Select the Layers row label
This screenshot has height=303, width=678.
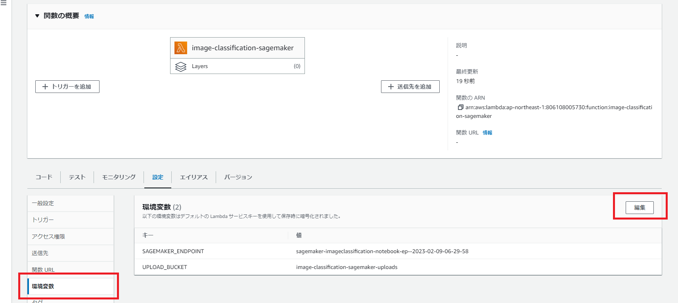(x=200, y=66)
